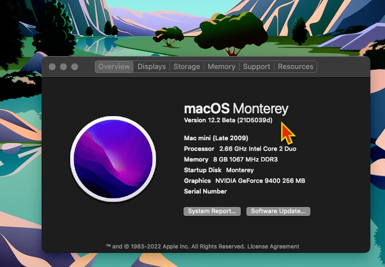Screen dimensions: 385x267
Task: Click the Apple Inc. copyright text
Action: coord(176,246)
